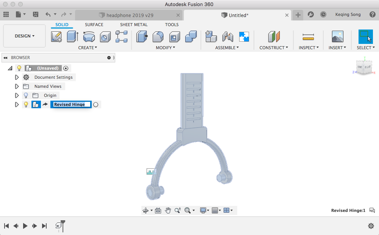This screenshot has height=235, width=379.
Task: Click the timeline Play button
Action: [x=25, y=226]
